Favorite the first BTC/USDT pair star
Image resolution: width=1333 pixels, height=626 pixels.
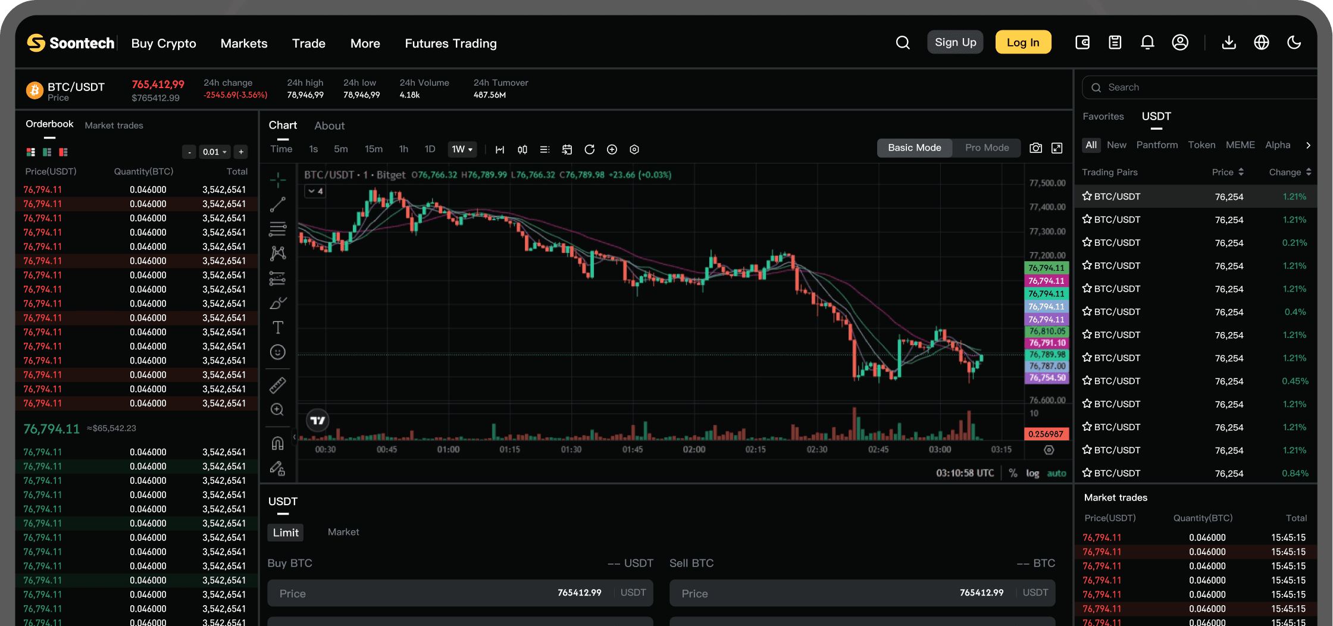[1087, 196]
